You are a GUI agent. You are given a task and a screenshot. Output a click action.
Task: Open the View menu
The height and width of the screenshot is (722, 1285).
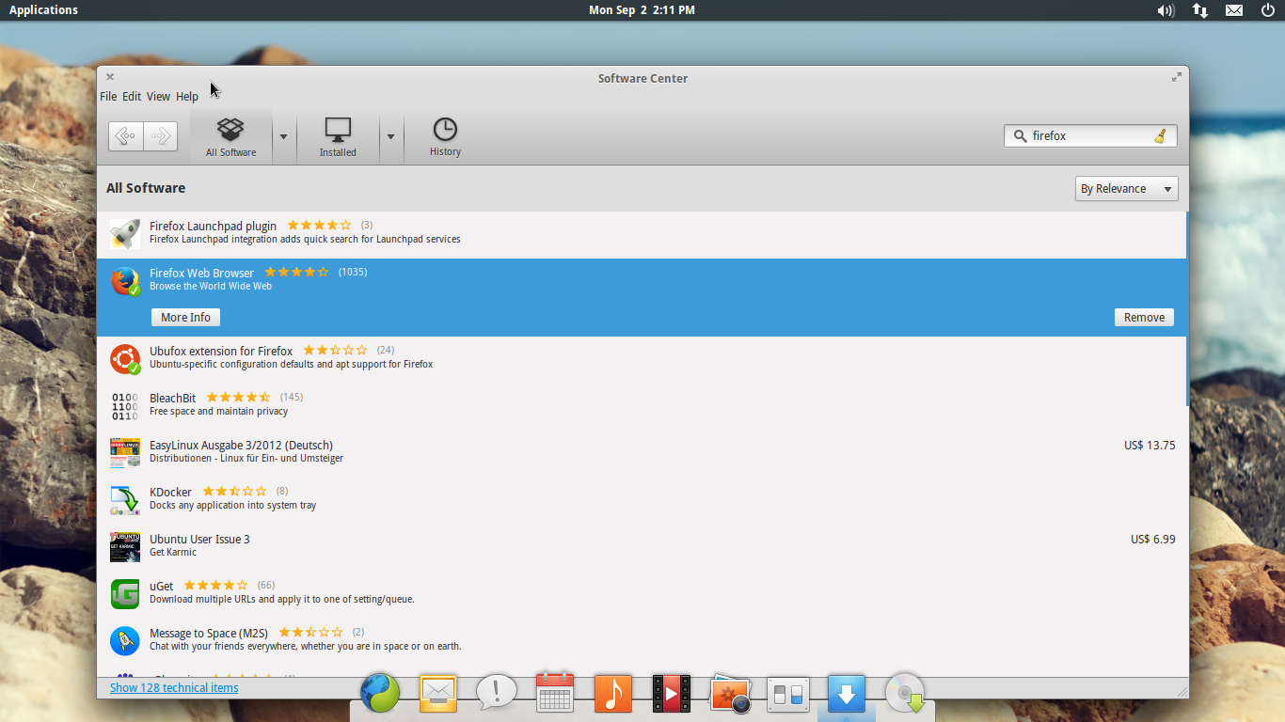pos(158,96)
